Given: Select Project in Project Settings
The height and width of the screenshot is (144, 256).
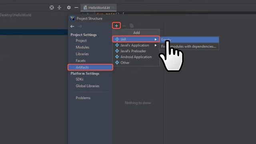Looking at the screenshot, I should point(81,41).
